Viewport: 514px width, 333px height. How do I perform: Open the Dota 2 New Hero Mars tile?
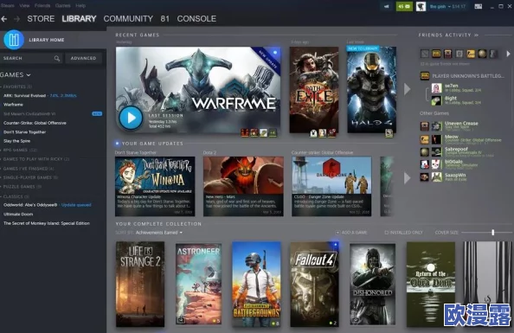click(x=243, y=187)
